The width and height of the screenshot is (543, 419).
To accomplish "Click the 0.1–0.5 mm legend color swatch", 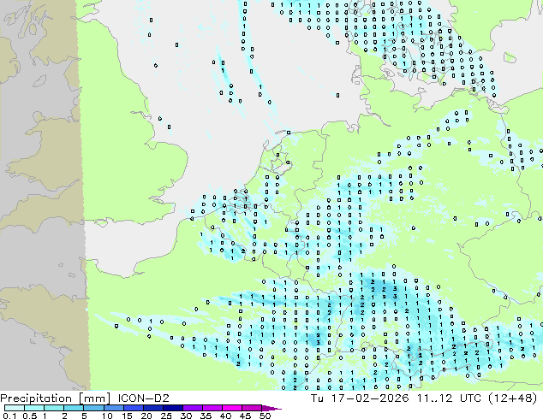I will tap(15, 408).
